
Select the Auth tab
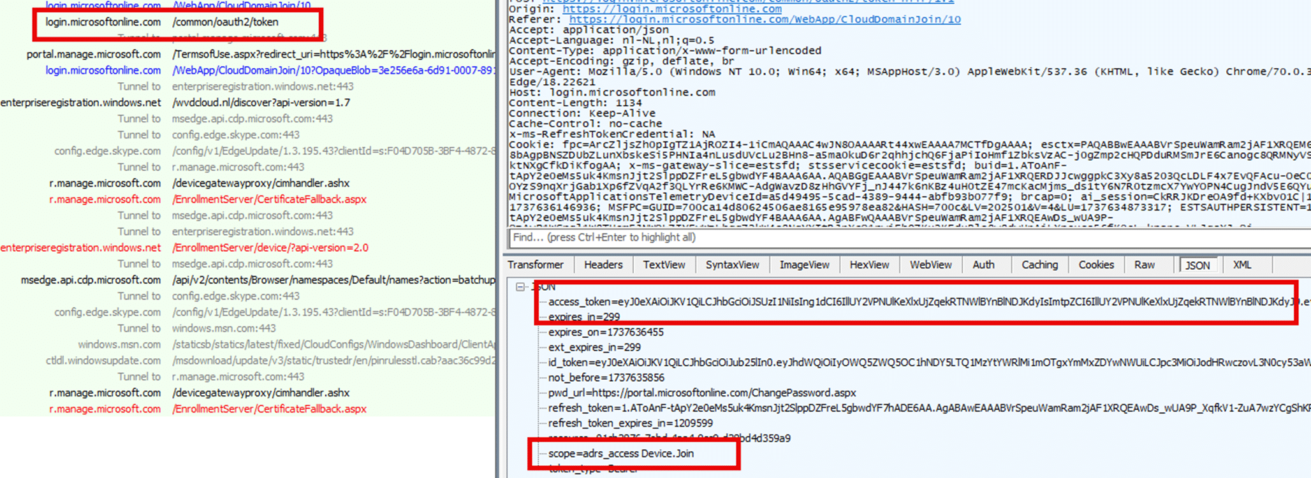tap(983, 265)
